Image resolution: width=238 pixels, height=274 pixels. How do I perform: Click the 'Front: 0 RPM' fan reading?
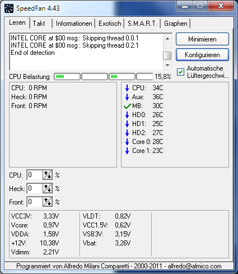(x=29, y=106)
